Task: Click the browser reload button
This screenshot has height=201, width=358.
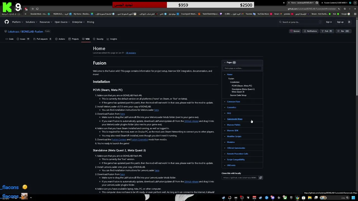Action: (x=345, y=9)
